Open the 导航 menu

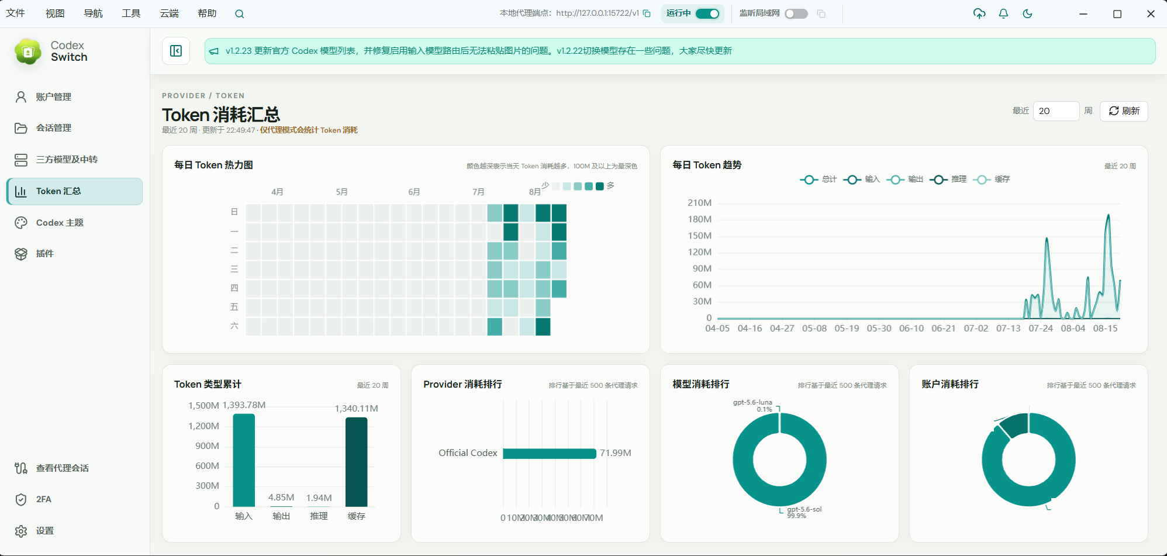coord(93,13)
